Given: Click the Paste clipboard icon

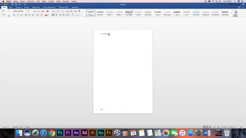Looking at the screenshot, I should point(3,12).
